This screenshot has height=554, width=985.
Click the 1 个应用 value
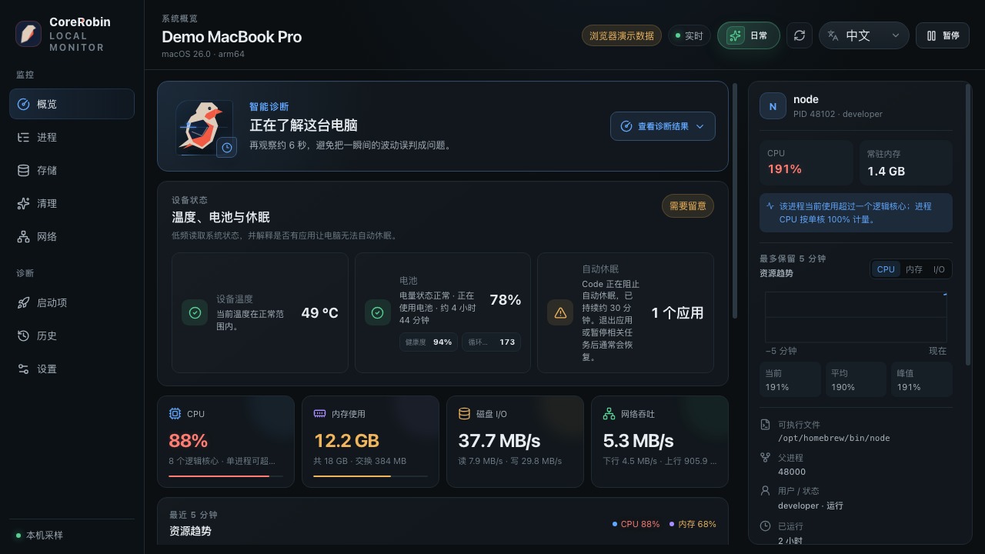coord(677,312)
